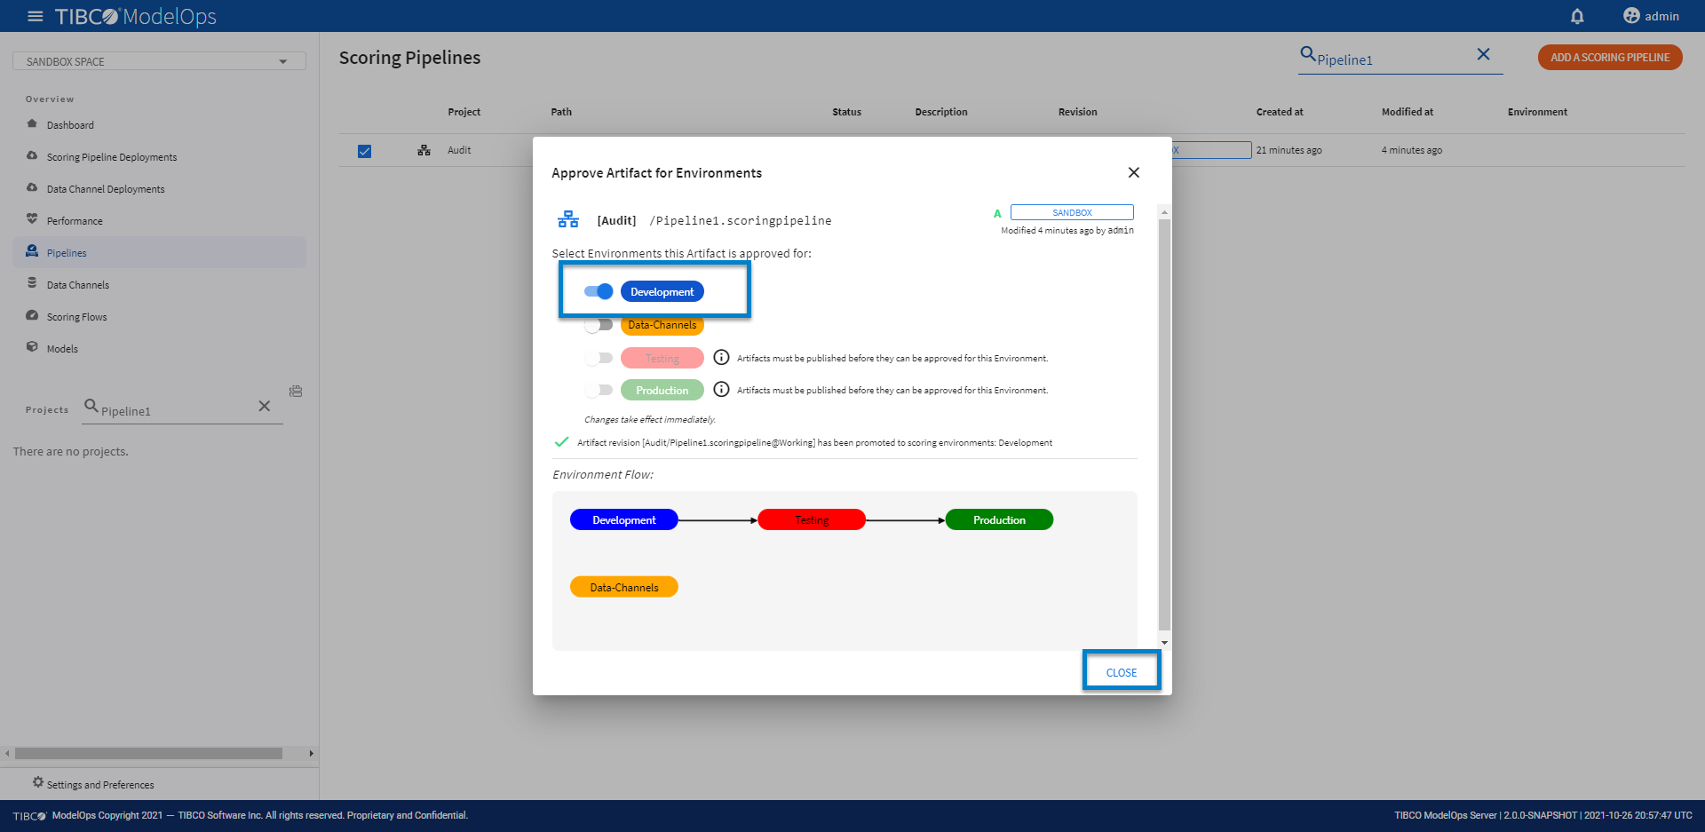The width and height of the screenshot is (1705, 832).
Task: Click the info icon beside Testing
Action: (x=721, y=357)
